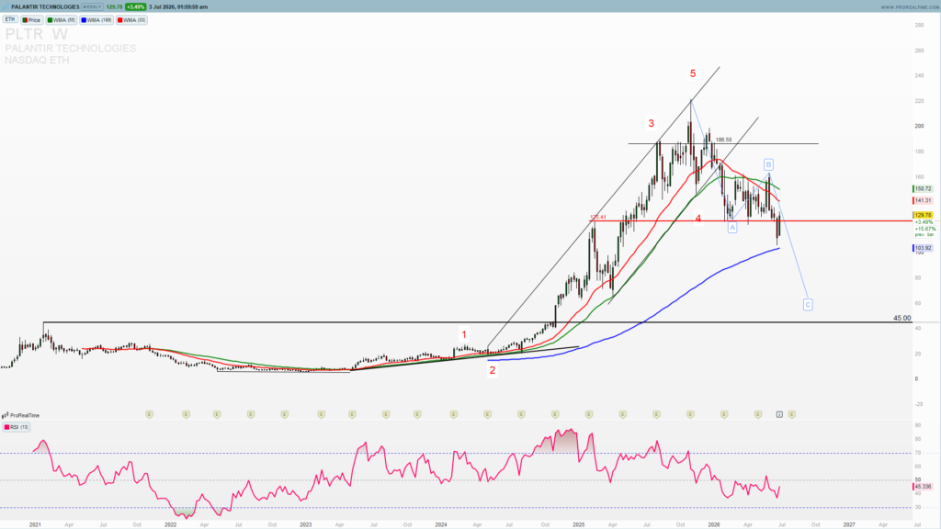Click the 200 label on the price axis

[x=919, y=126]
